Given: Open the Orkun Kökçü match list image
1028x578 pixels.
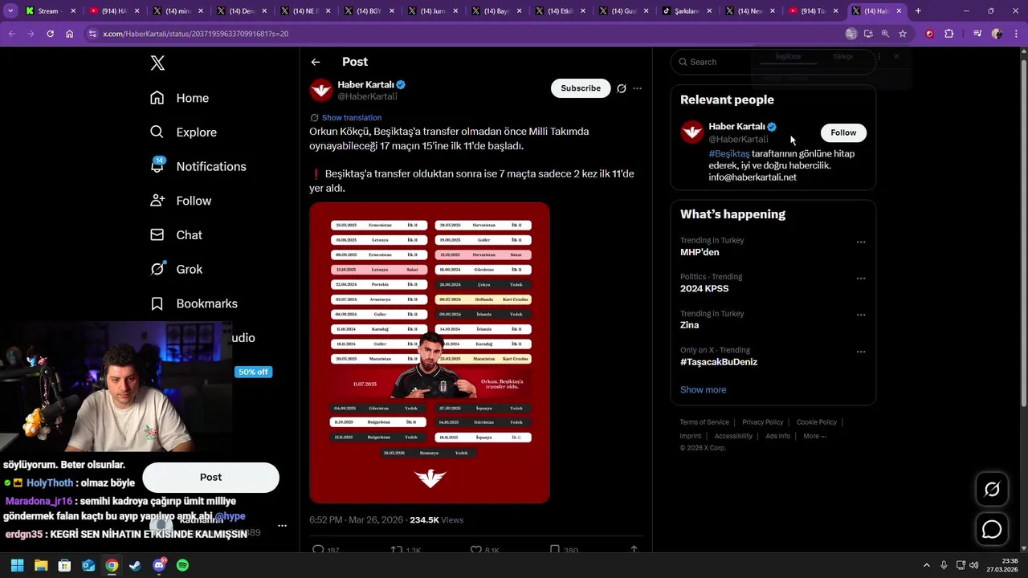Looking at the screenshot, I should coord(430,352).
